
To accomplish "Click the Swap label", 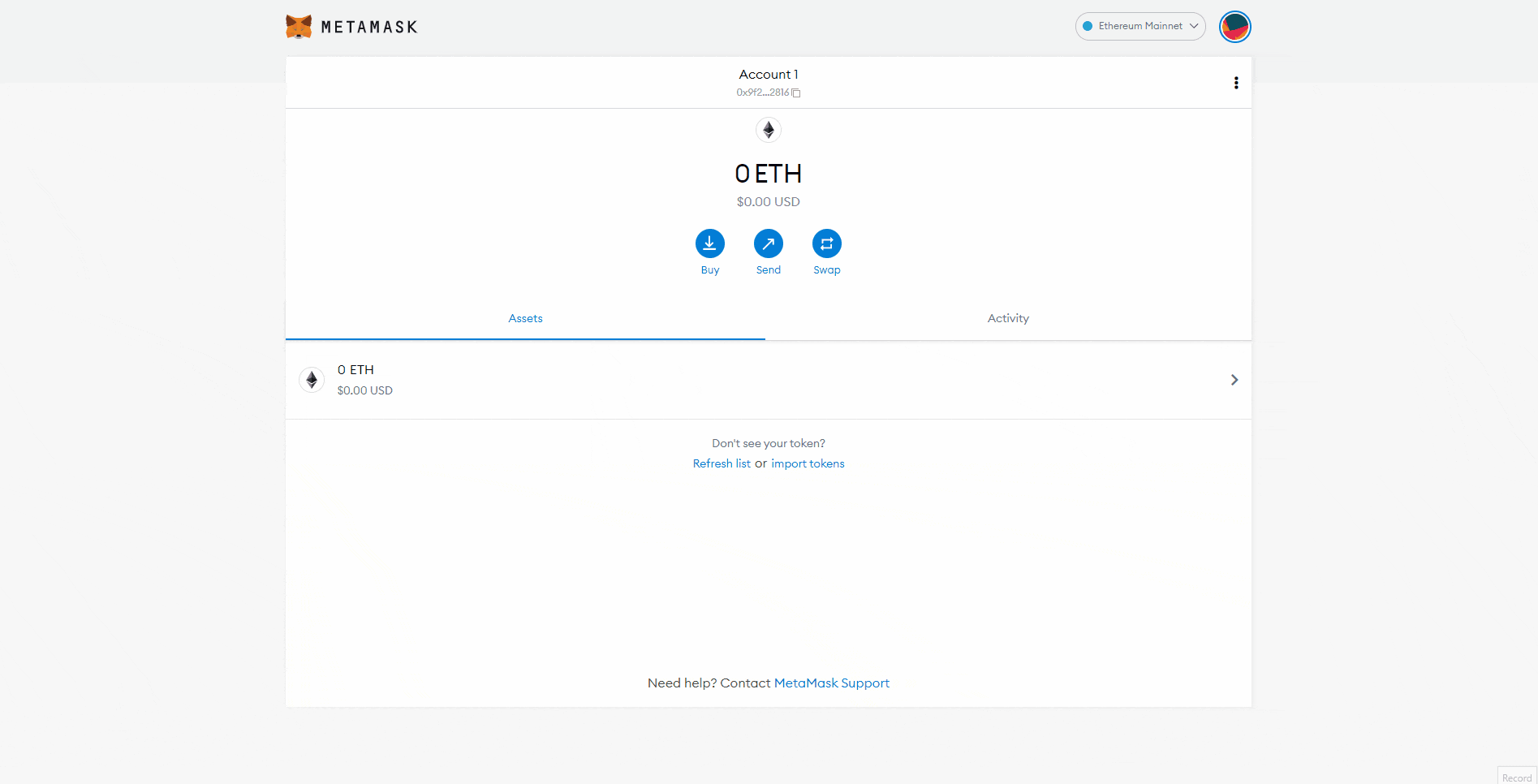I will point(827,270).
